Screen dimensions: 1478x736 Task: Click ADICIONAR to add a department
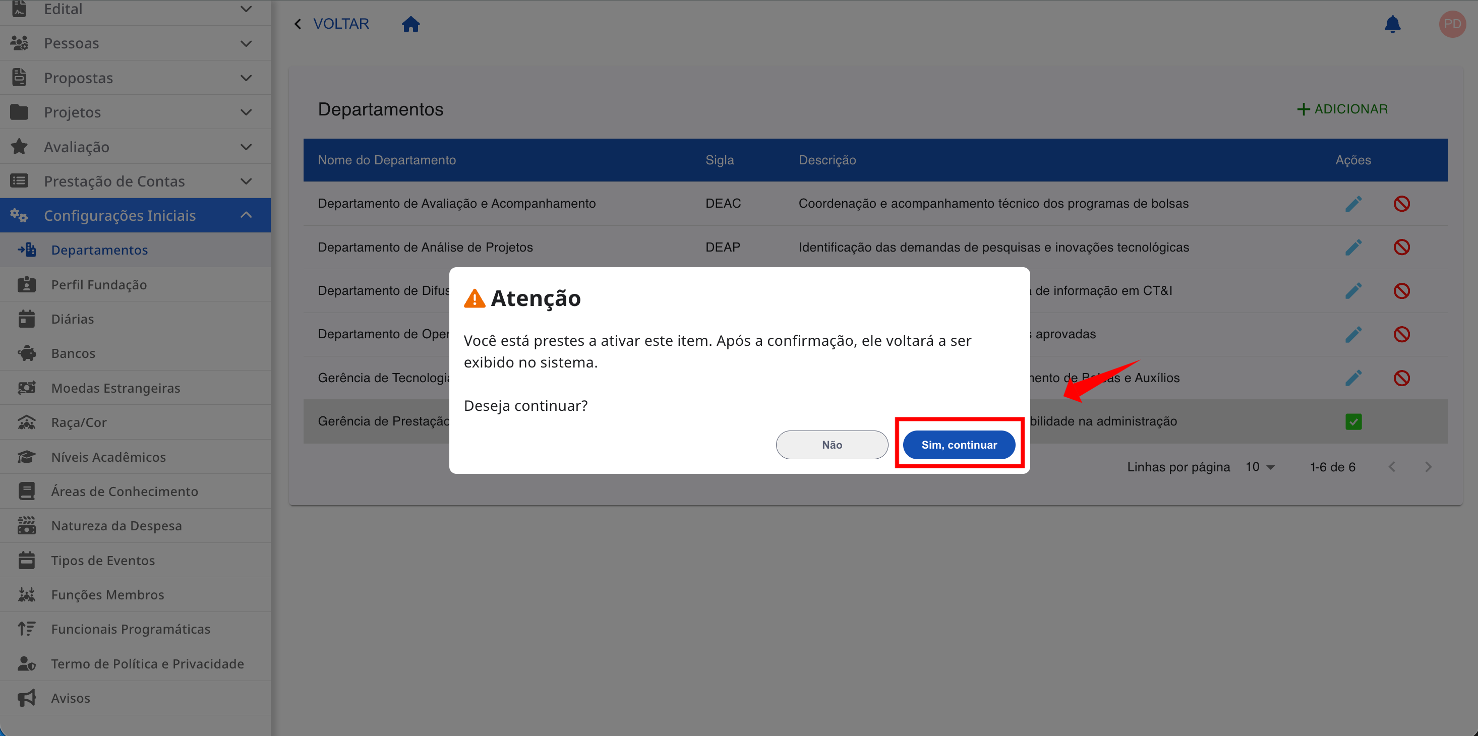point(1342,109)
